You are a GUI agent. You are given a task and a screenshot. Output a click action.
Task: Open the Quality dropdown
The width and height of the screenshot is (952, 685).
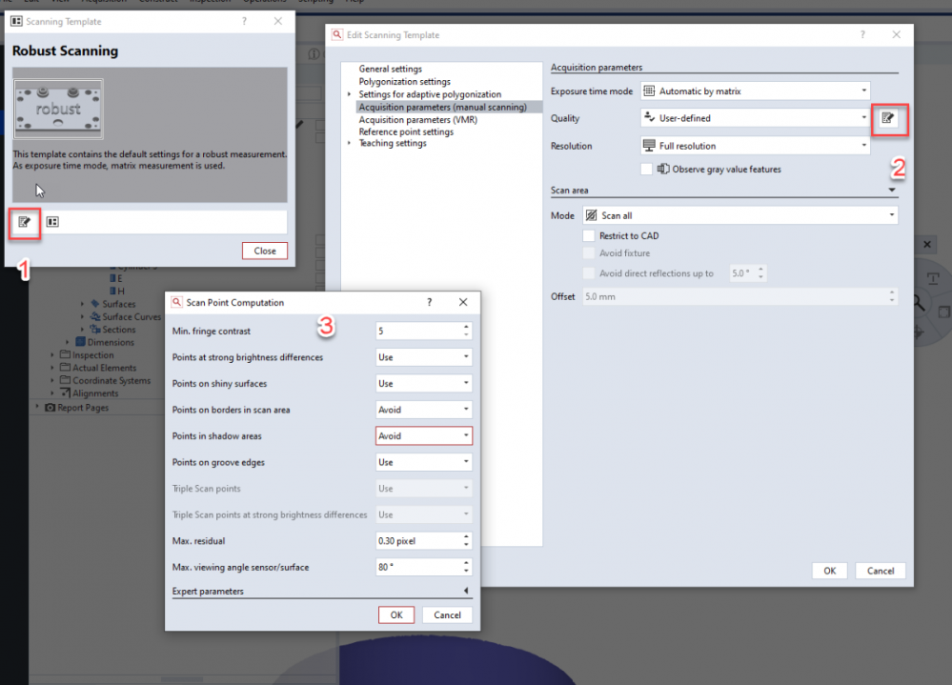pos(756,118)
